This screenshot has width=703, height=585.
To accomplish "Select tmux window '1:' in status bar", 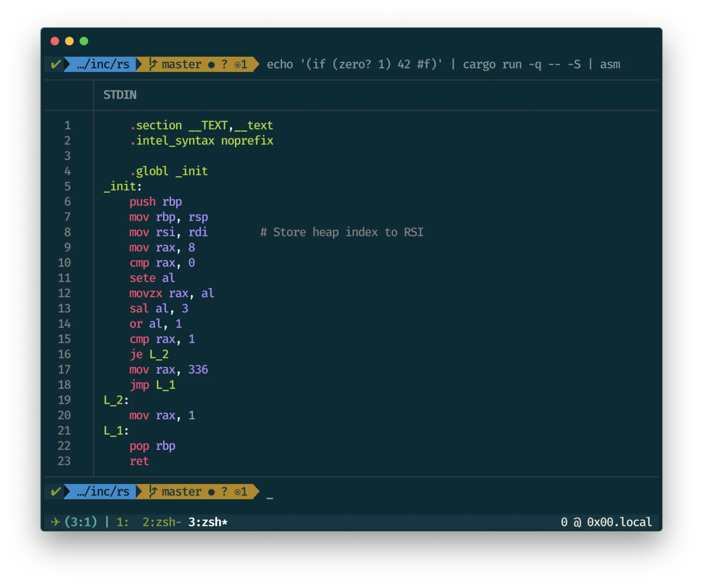I will [x=123, y=522].
